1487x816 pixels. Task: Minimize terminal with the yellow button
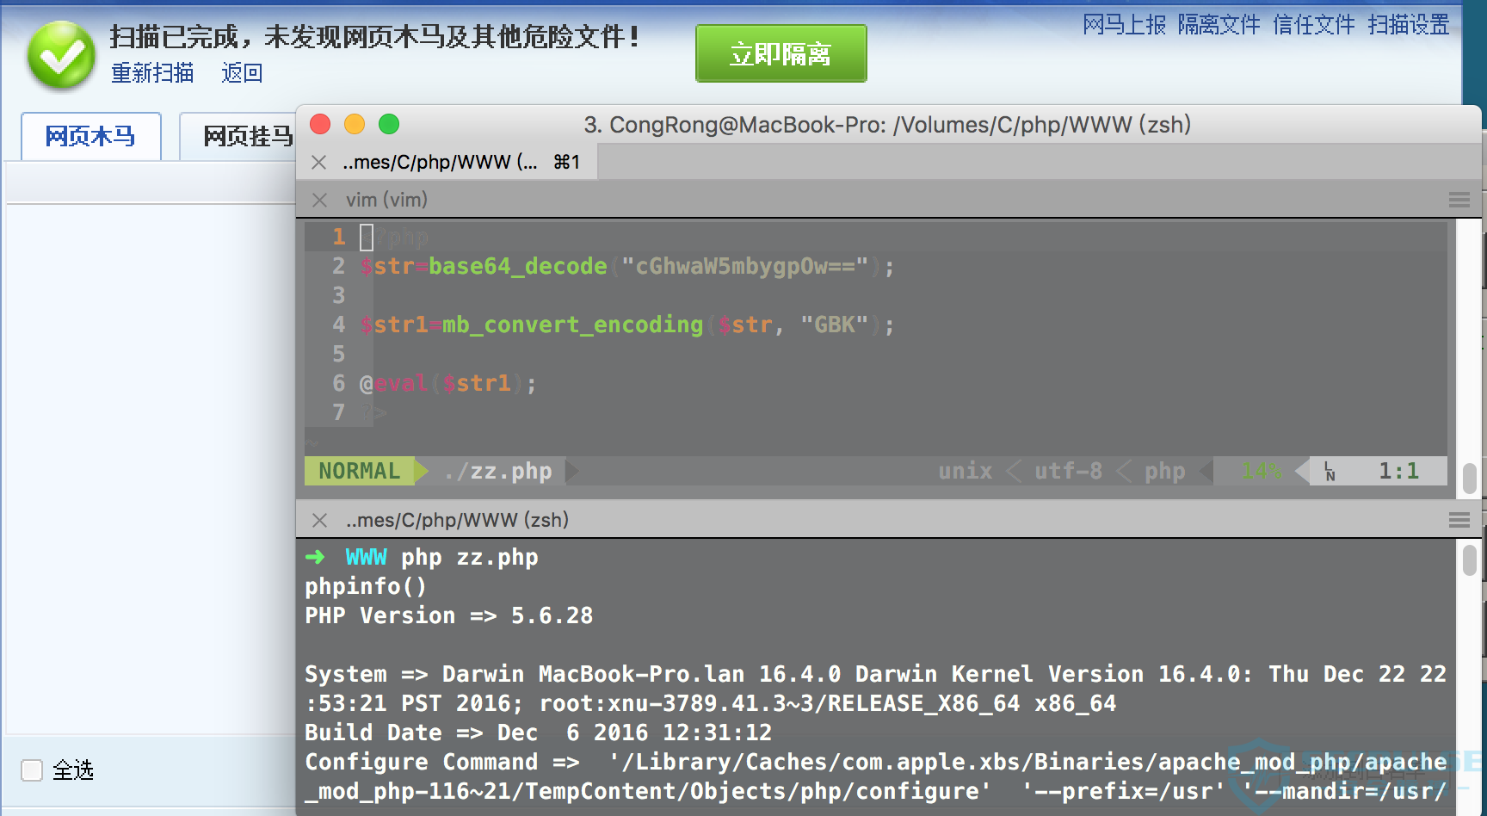point(355,124)
